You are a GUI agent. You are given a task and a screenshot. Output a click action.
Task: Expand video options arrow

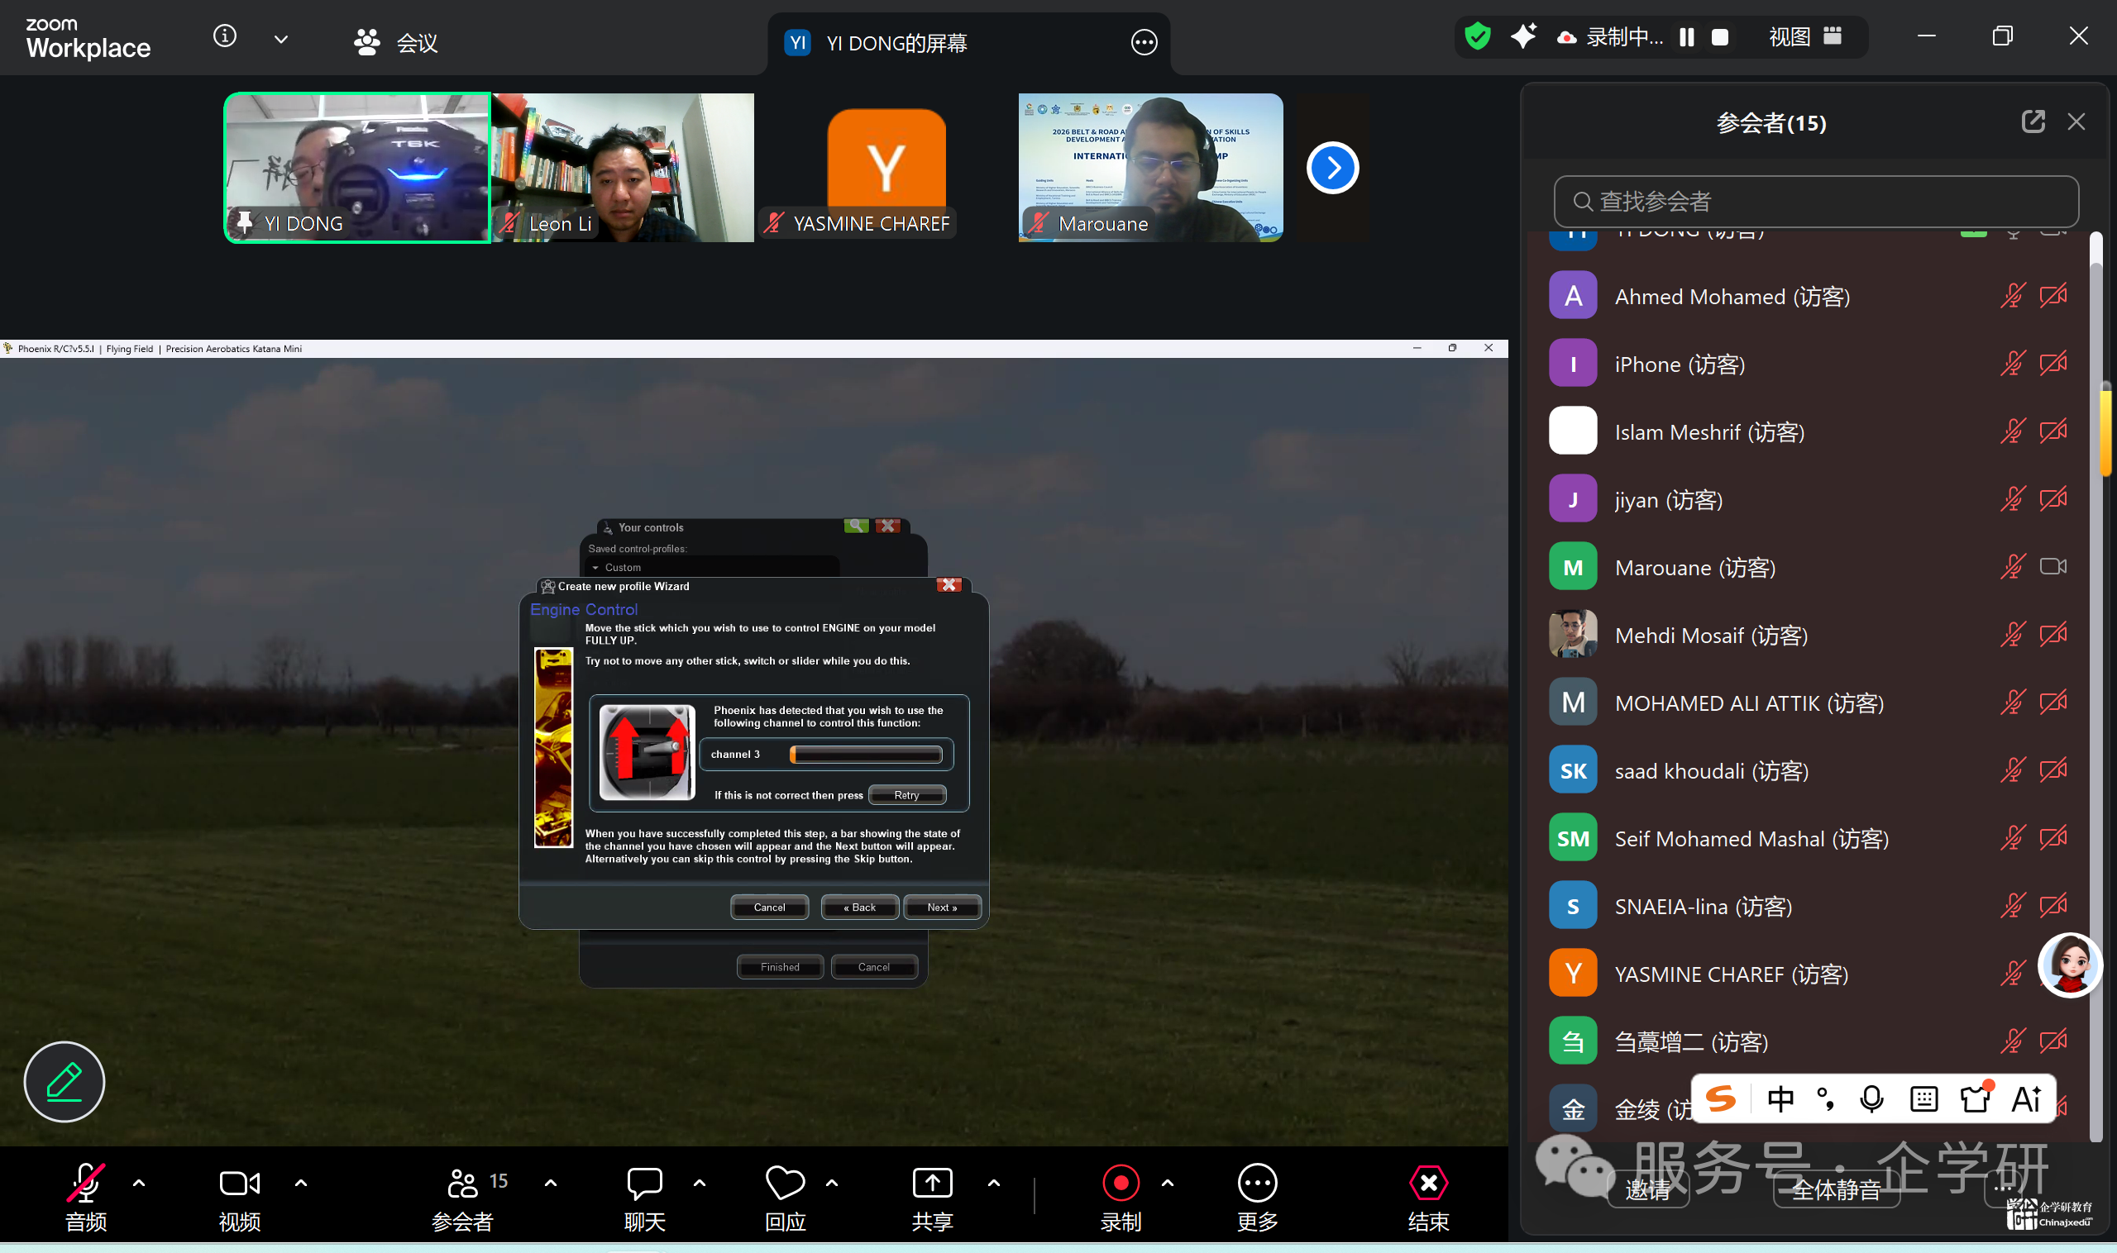(301, 1183)
